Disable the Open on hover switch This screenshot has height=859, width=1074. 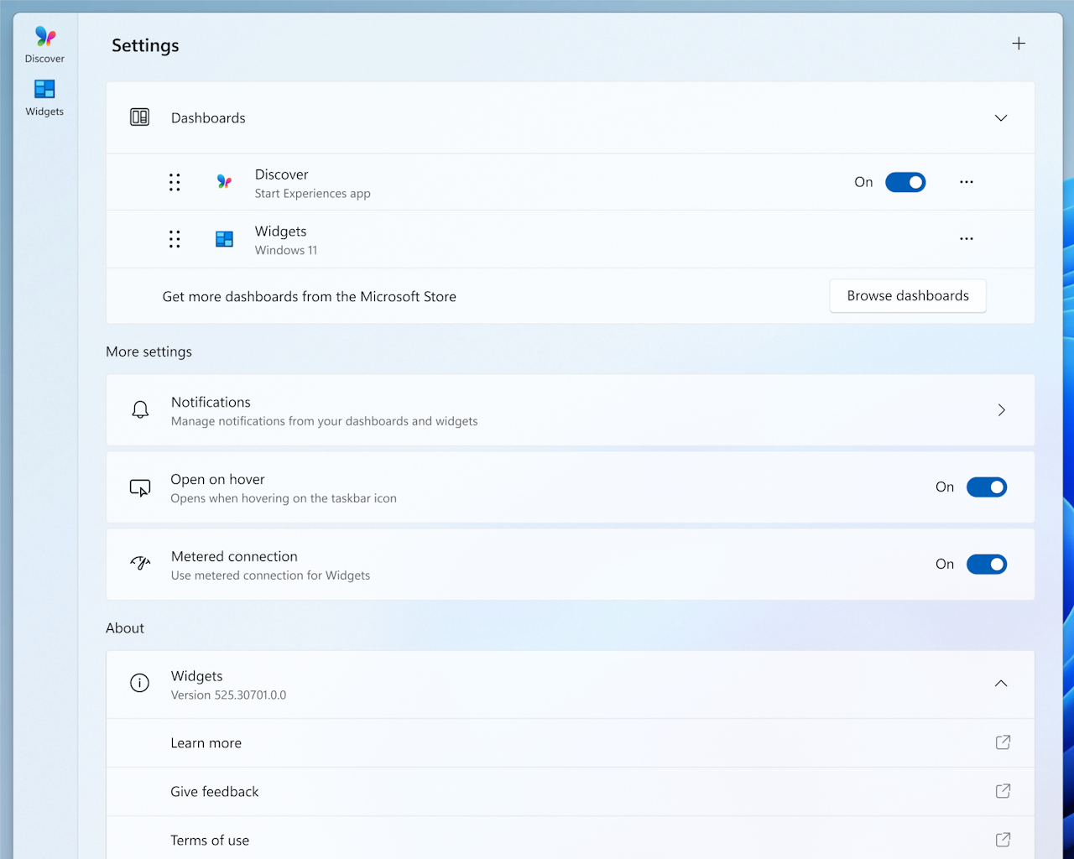tap(987, 487)
